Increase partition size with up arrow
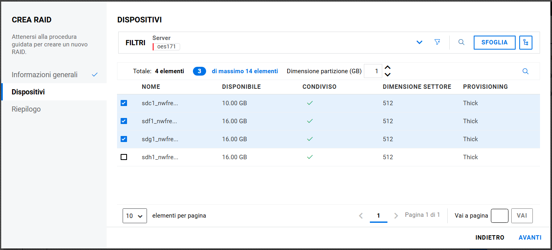 [387, 68]
